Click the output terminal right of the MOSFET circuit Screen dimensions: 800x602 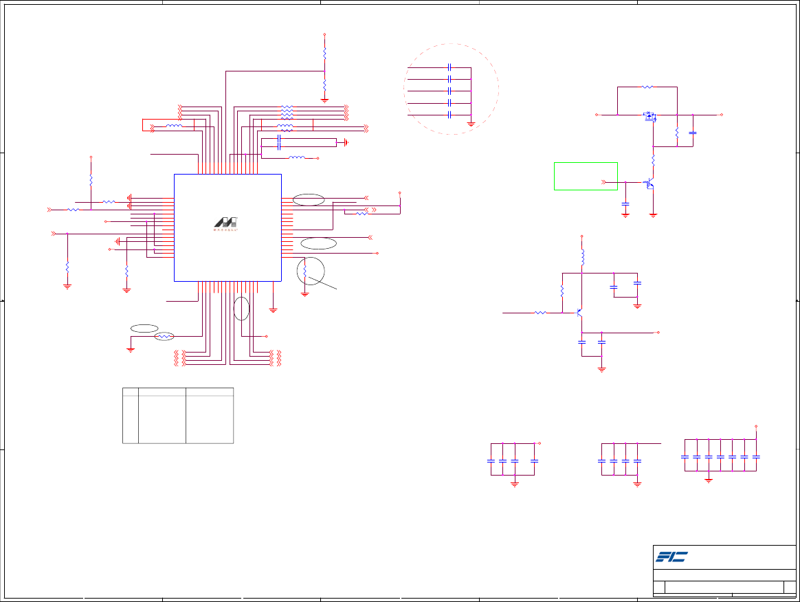point(722,115)
